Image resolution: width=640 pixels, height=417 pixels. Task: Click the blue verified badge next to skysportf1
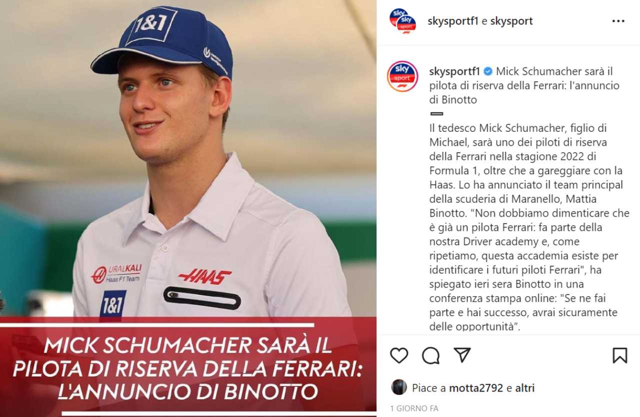pyautogui.click(x=488, y=71)
